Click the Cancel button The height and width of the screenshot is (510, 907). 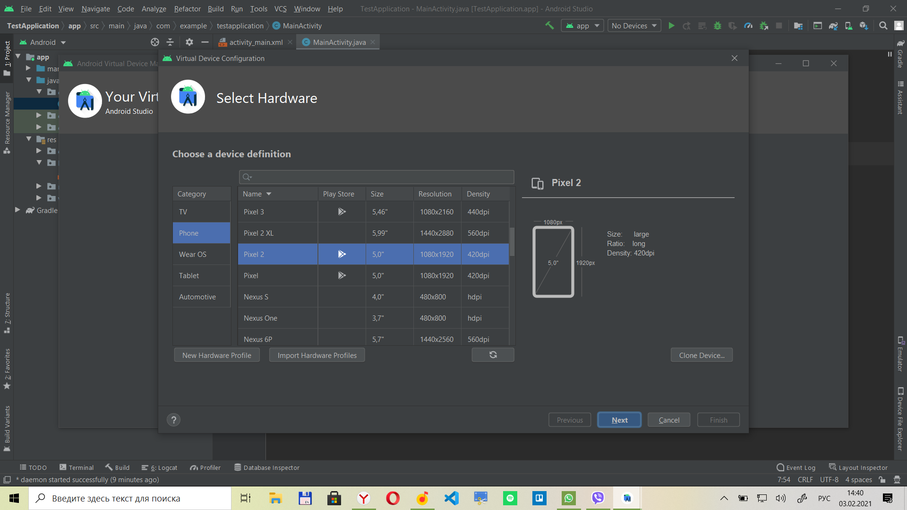(x=669, y=420)
